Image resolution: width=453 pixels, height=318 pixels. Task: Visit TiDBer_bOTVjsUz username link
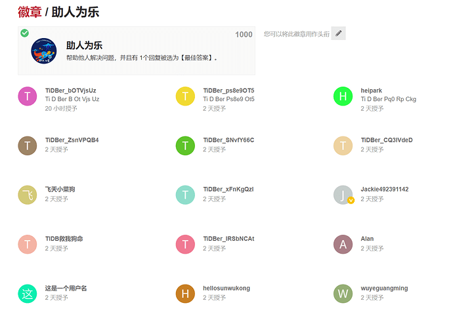point(71,90)
